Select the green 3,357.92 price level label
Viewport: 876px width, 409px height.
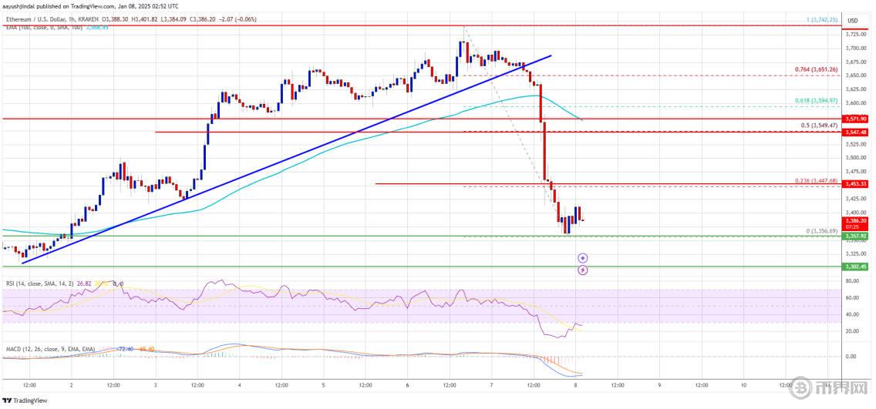coord(857,236)
